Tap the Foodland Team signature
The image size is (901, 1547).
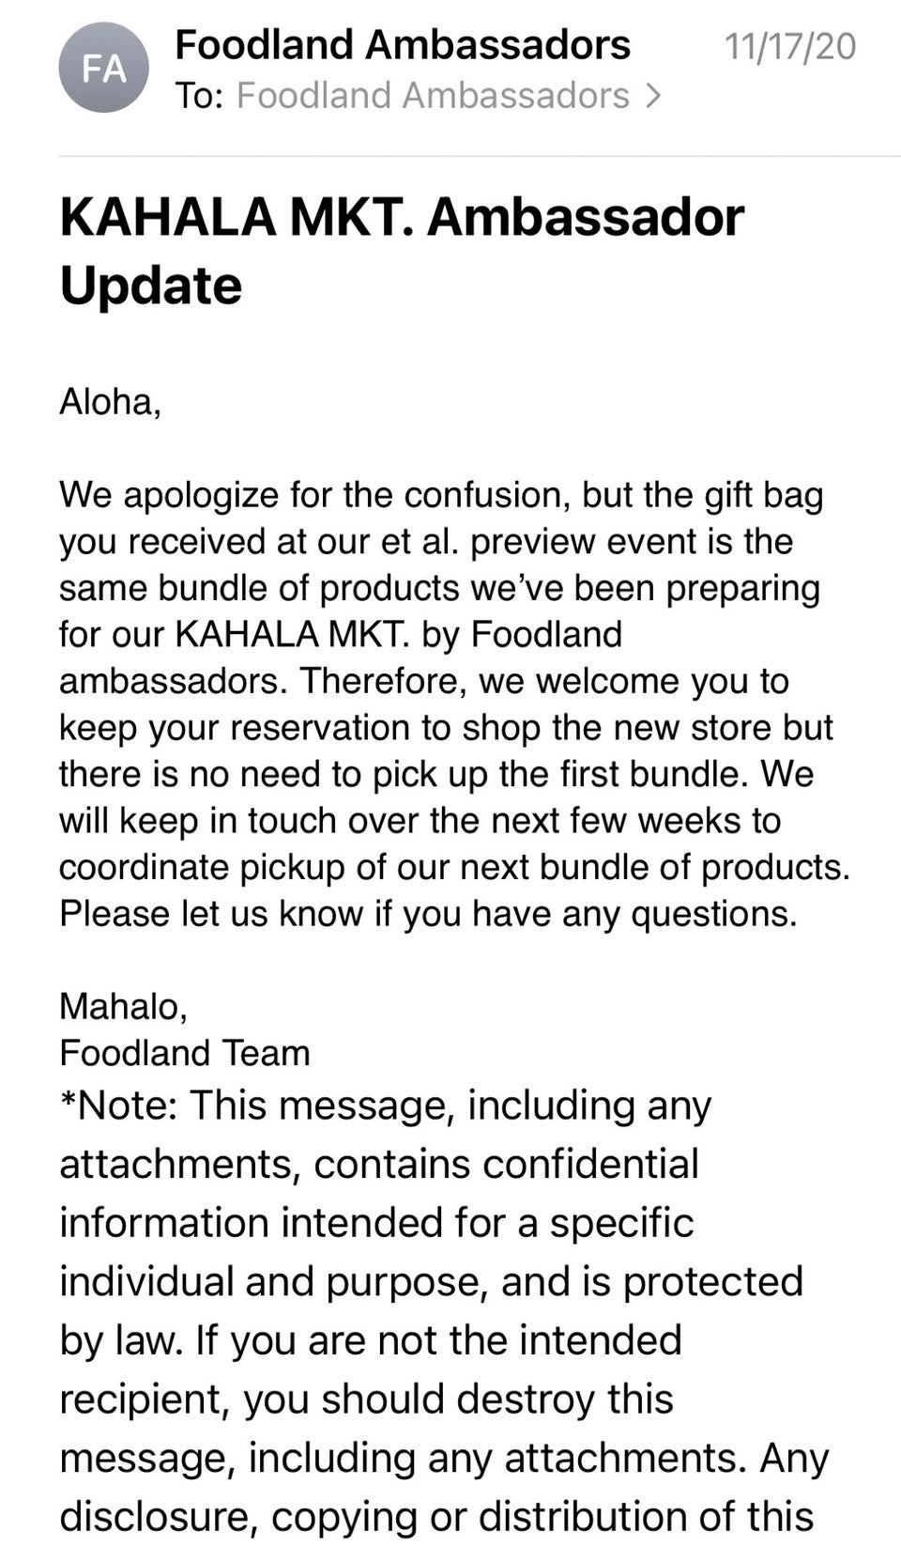tap(185, 1053)
